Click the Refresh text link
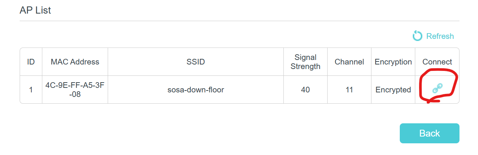 [x=440, y=36]
